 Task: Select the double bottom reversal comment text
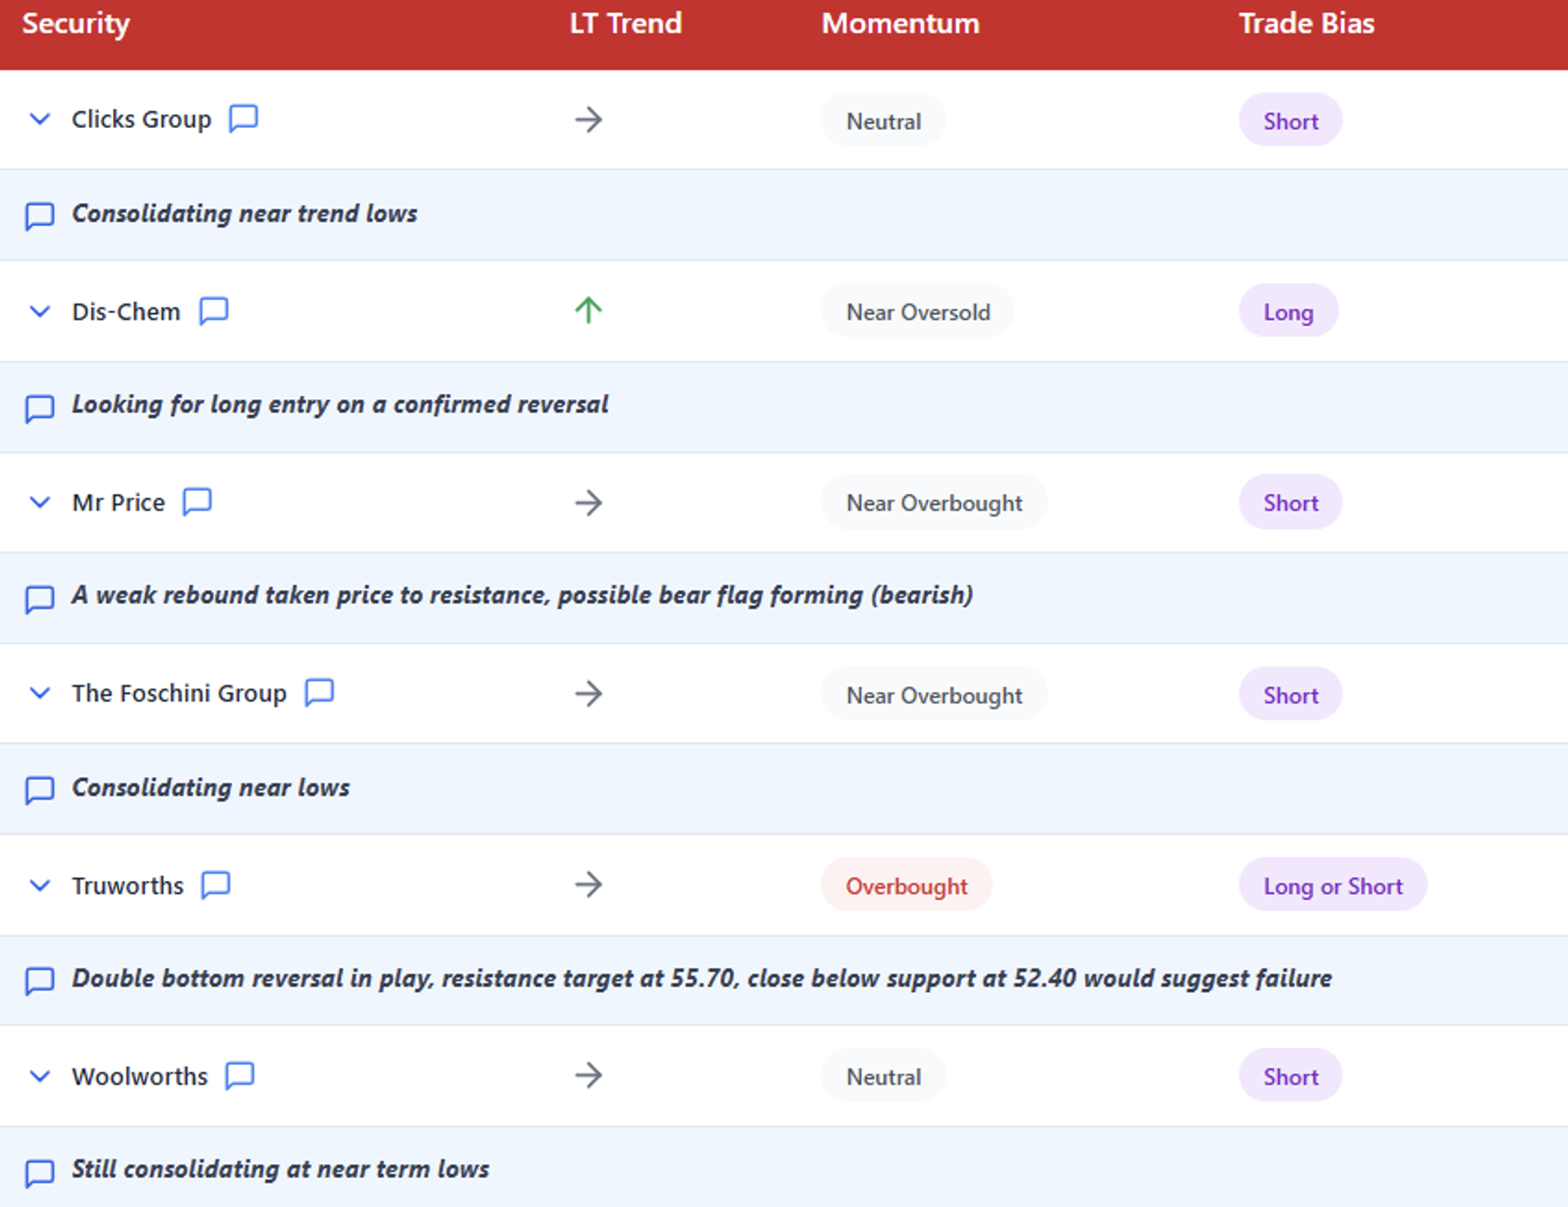(x=701, y=979)
